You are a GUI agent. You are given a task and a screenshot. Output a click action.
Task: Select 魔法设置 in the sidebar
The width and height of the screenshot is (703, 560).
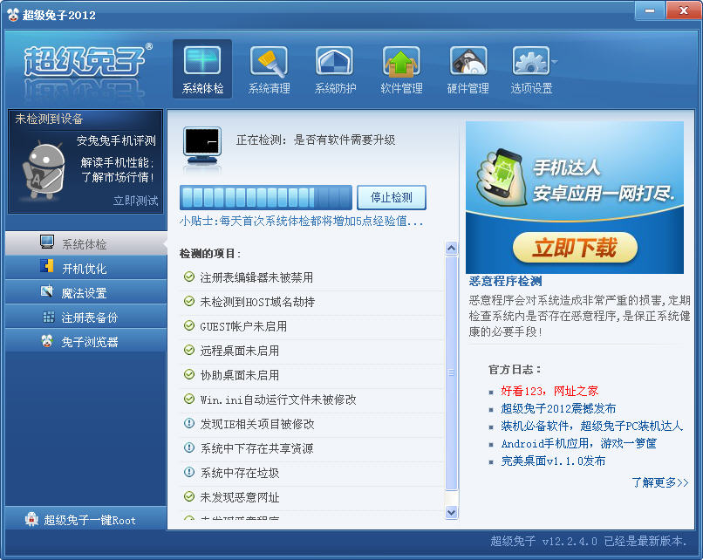point(84,293)
